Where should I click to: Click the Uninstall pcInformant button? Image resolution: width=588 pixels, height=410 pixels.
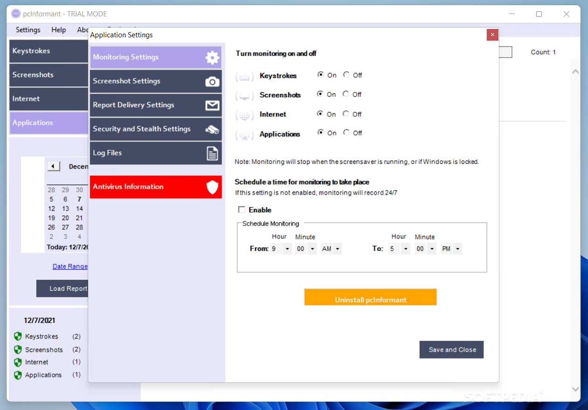coord(371,297)
